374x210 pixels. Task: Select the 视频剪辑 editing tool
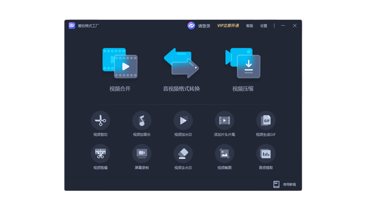[101, 157]
